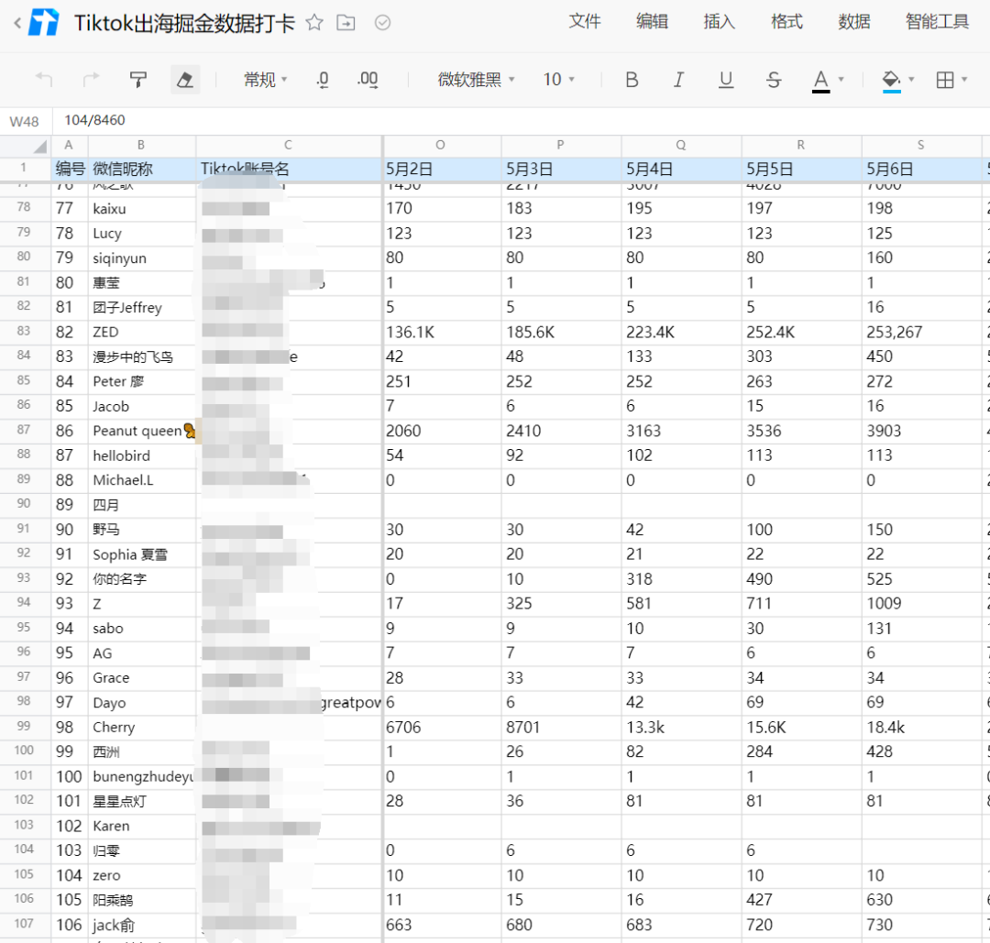Viewport: 990px width, 943px height.
Task: Activate the format painter tool
Action: click(138, 80)
